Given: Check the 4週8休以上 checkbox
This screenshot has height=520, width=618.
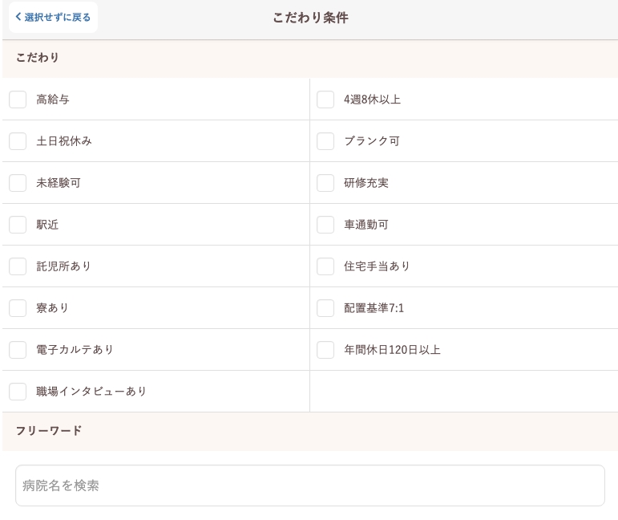Looking at the screenshot, I should [325, 100].
